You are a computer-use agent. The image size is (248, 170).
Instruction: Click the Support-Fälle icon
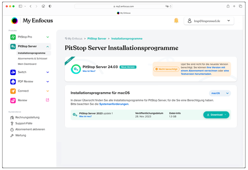12,123
